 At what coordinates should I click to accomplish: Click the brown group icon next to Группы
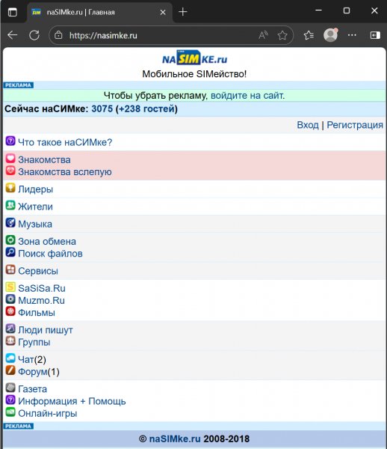pos(10,341)
